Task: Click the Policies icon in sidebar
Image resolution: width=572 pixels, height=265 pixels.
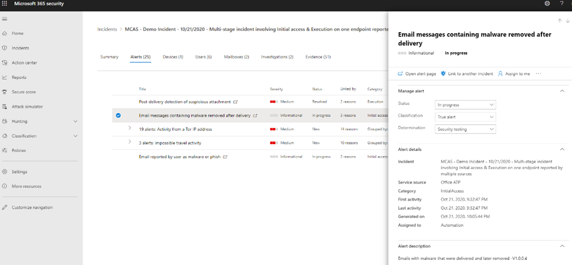Action: pos(5,150)
